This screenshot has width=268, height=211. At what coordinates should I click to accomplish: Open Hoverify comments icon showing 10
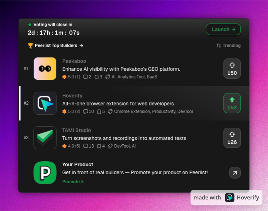tap(85, 111)
